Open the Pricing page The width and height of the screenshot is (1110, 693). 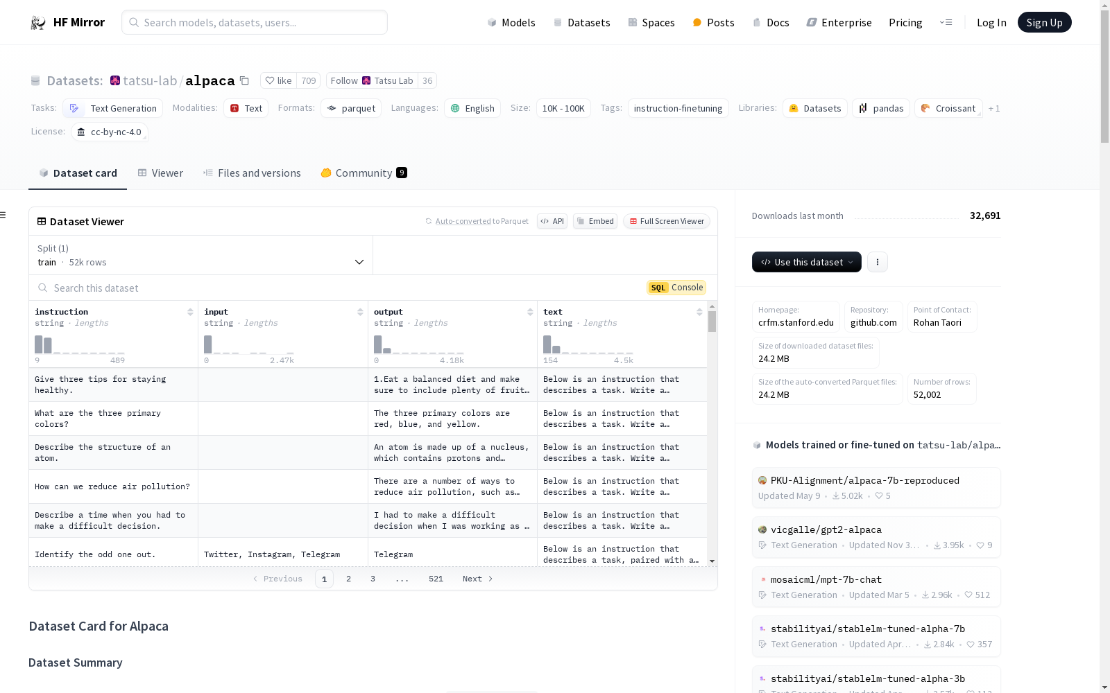pos(905,22)
